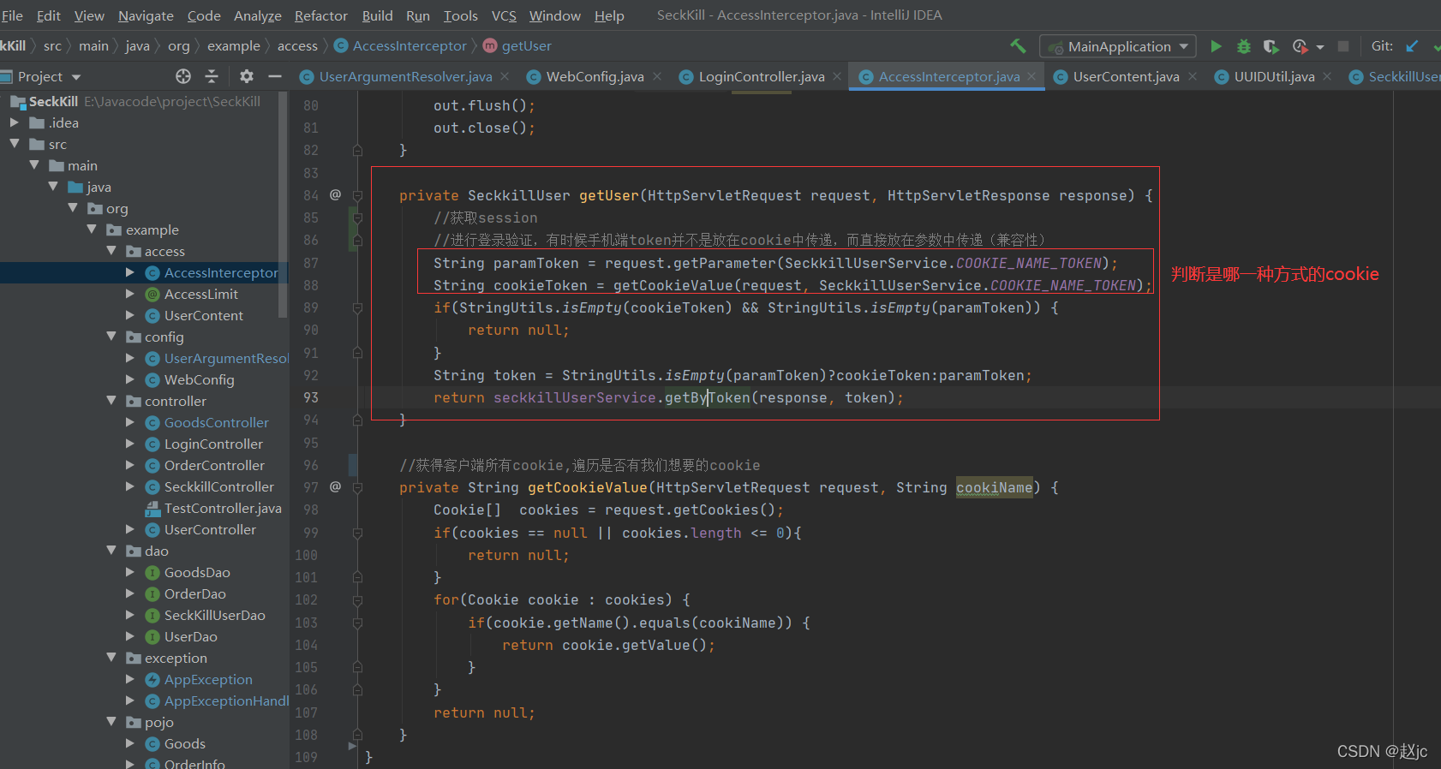This screenshot has height=769, width=1441.
Task: Collapse the controller package
Action: pos(111,401)
